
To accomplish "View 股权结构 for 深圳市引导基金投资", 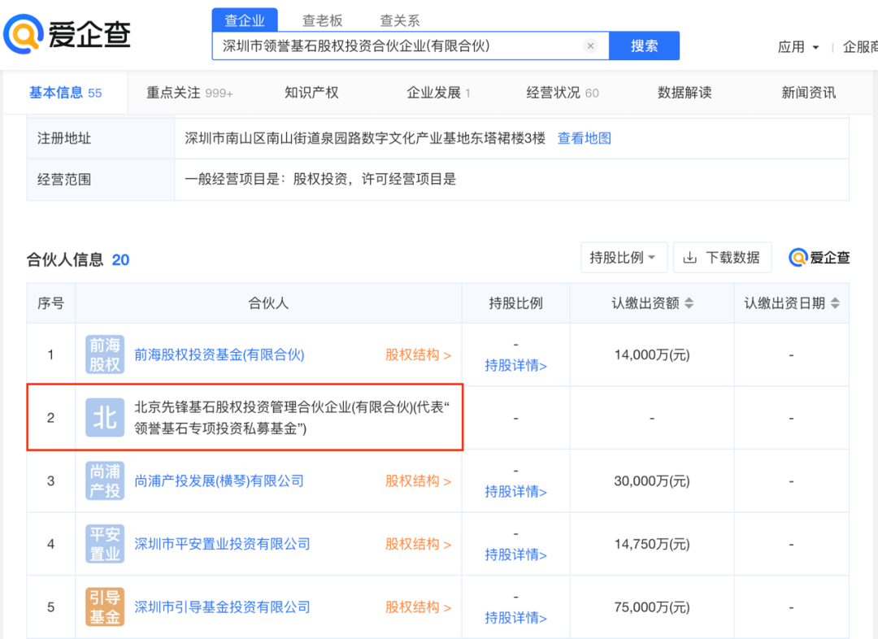I will pos(418,607).
